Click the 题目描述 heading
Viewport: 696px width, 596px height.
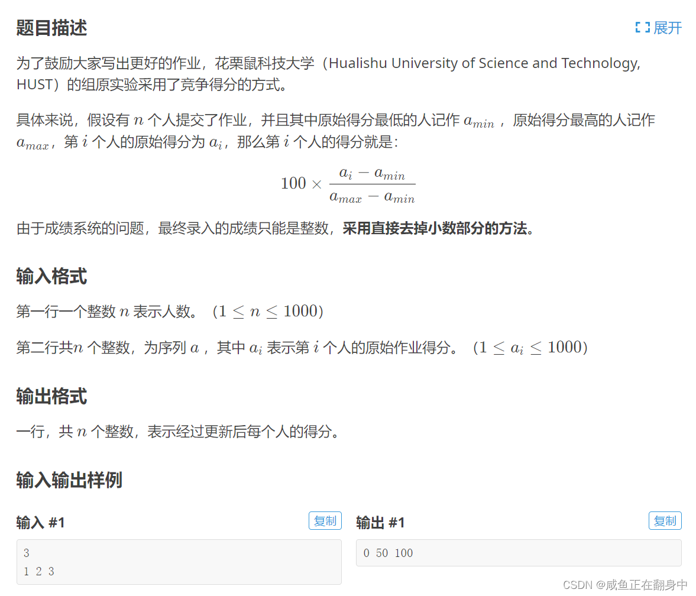click(51, 28)
